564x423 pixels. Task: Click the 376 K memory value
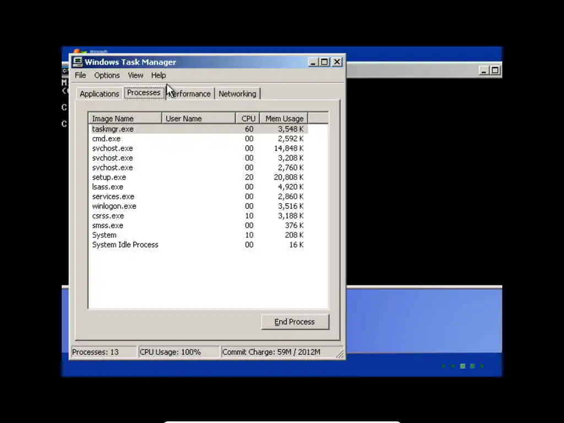pyautogui.click(x=294, y=225)
